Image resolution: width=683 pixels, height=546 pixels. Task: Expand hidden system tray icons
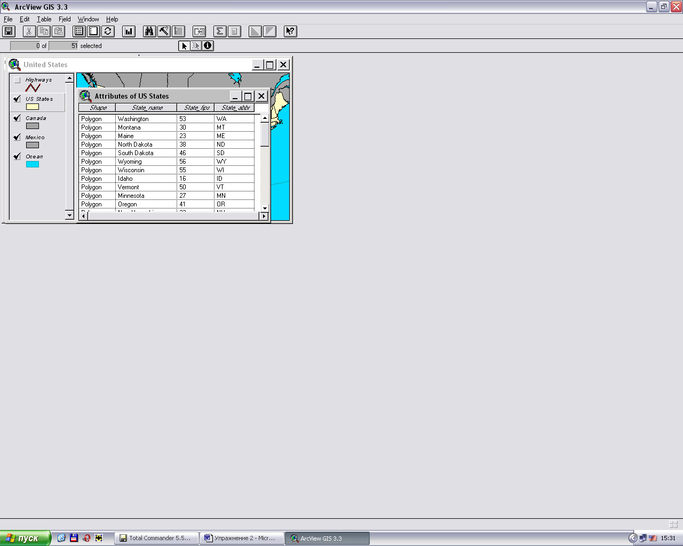pos(633,538)
